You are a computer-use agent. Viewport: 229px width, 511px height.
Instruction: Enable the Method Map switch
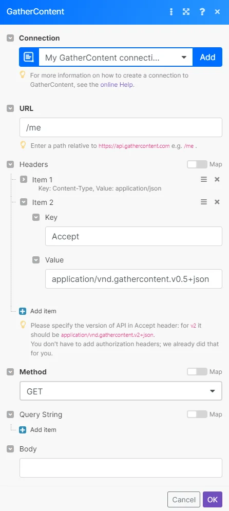coord(197,371)
